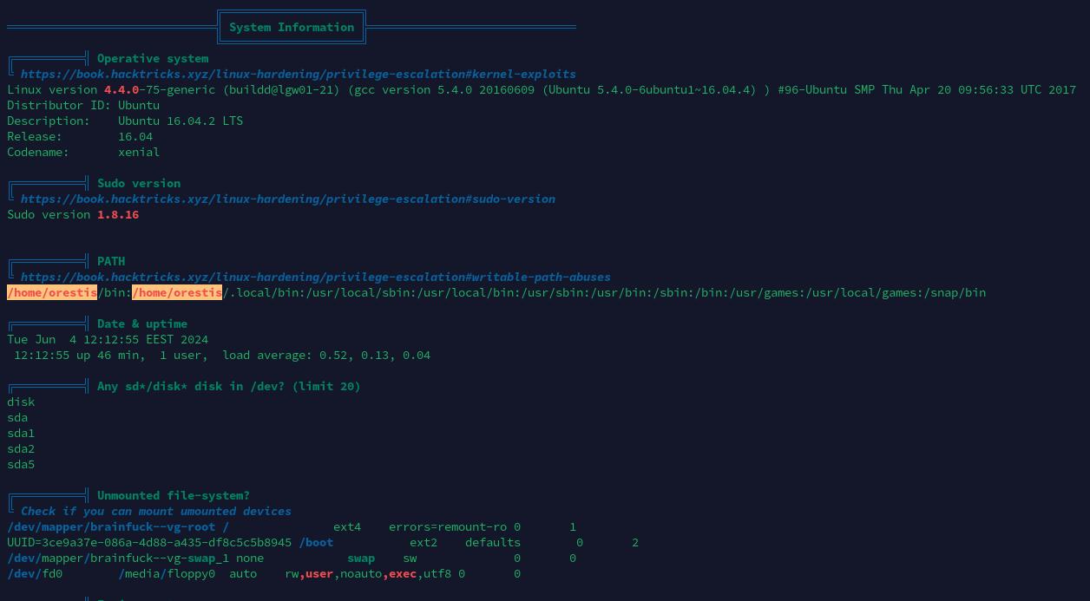Viewport: 1090px width, 601px height.
Task: Select the 'Unmounted file-system?' heading
Action: 174,495
